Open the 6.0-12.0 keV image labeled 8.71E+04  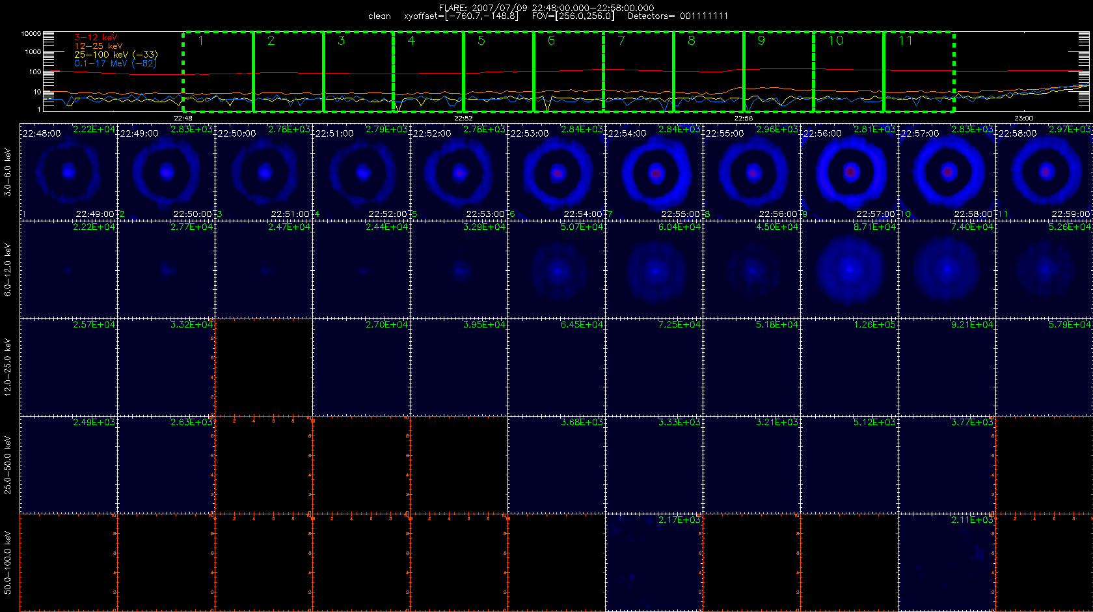click(x=849, y=270)
